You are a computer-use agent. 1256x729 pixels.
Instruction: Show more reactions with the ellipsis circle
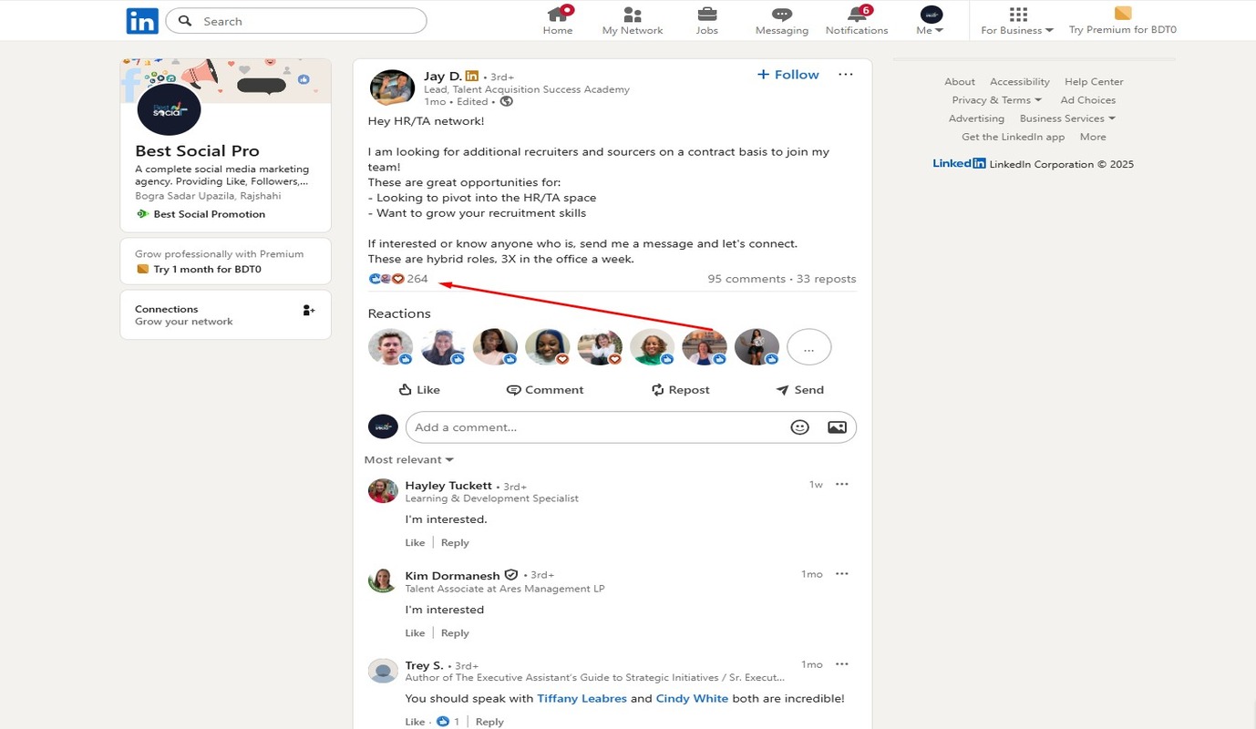808,347
